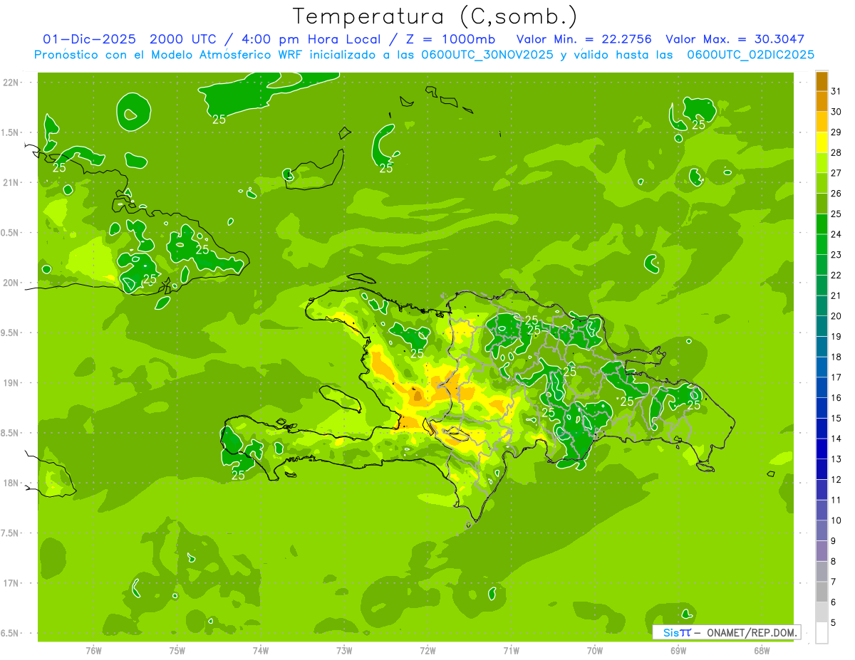This screenshot has width=855, height=660.
Task: Click the "69W" longitude label
Action: [x=678, y=651]
